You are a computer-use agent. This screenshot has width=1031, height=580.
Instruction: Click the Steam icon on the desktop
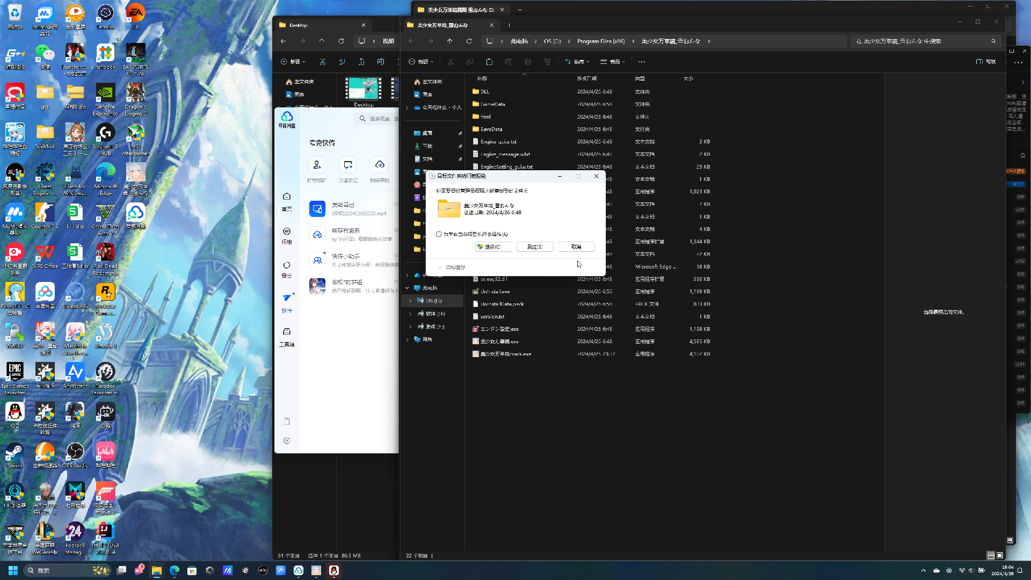tap(14, 455)
